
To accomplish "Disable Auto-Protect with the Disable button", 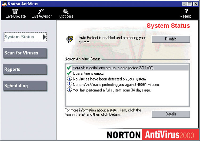I will [171, 39].
